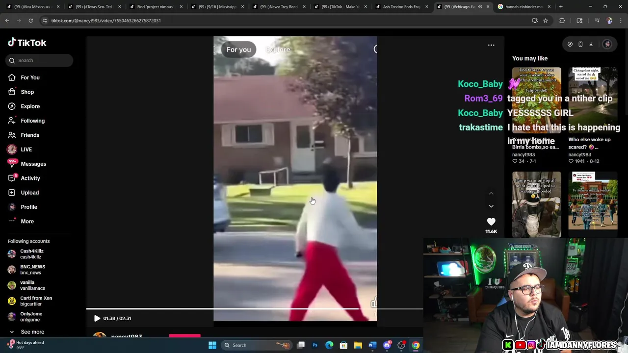Open the TikTok profile avatar menu
628x353 pixels.
607,44
